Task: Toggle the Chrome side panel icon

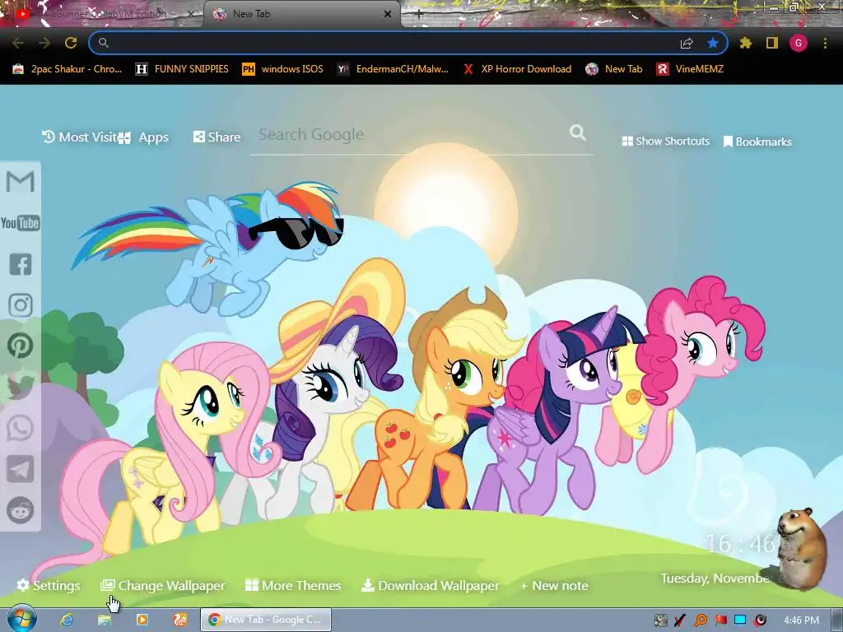Action: click(x=772, y=43)
